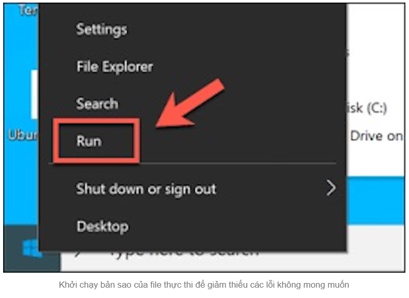Click the blue highlighted row right of the menu
Screen dimensions: 409x298
pyautogui.click(x=375, y=200)
